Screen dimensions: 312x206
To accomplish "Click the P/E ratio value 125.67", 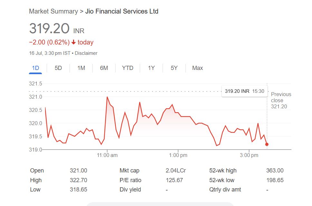I will [174, 180].
